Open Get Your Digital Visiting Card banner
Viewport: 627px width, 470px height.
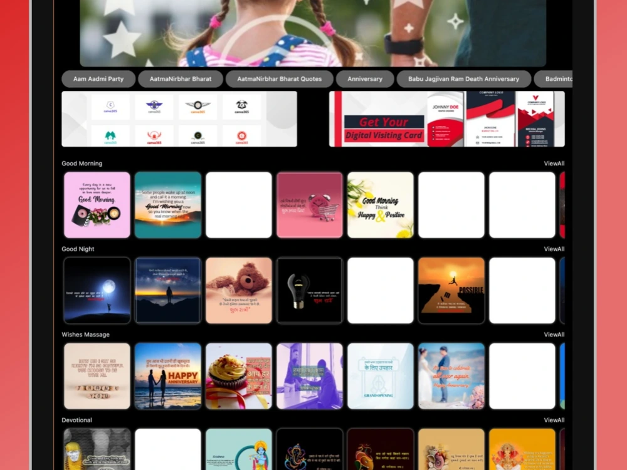(446, 118)
